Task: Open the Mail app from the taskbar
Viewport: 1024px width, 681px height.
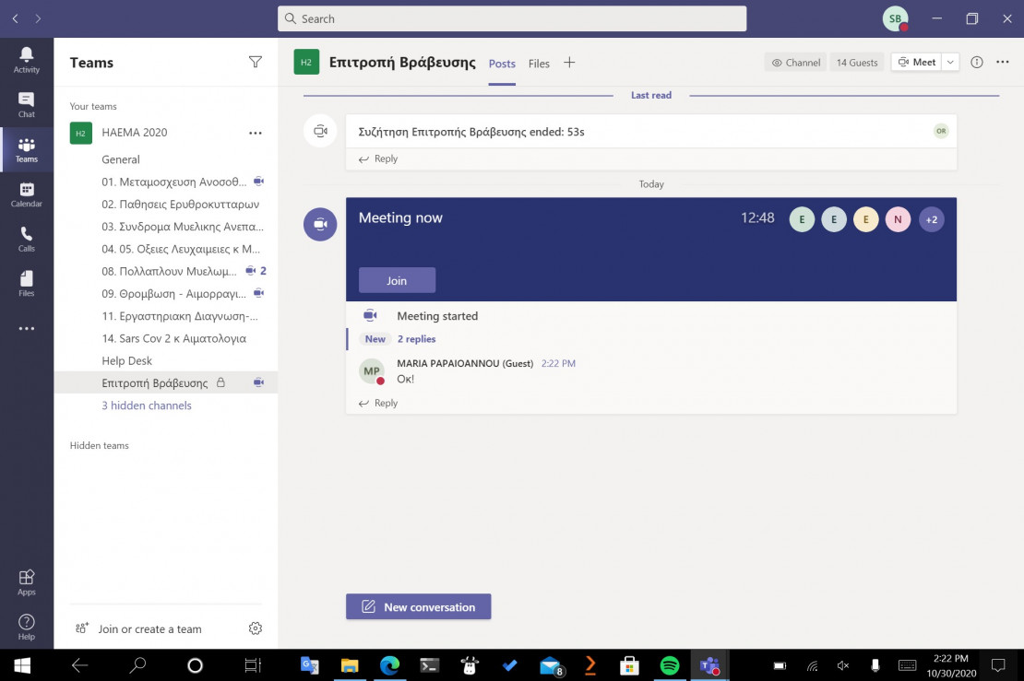Action: click(551, 665)
